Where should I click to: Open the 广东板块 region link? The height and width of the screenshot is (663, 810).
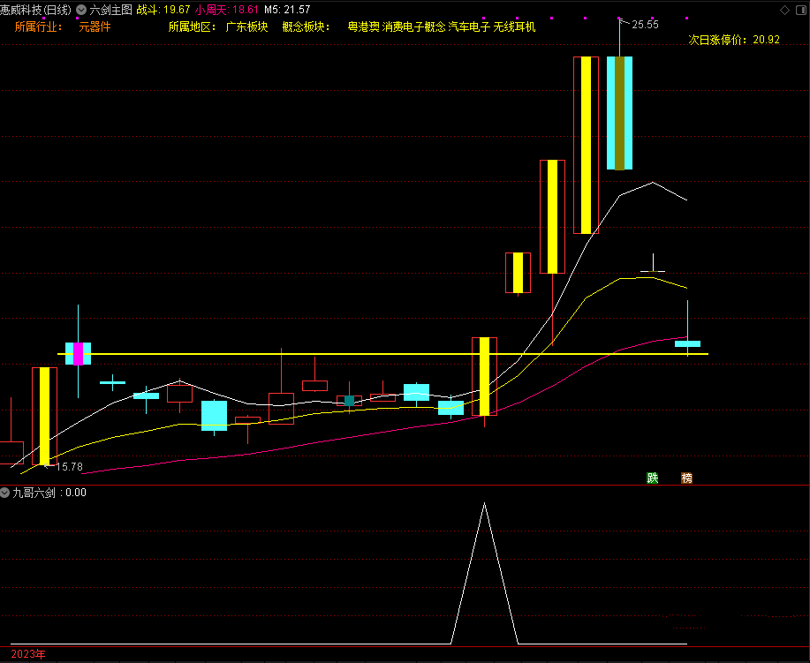(x=246, y=26)
